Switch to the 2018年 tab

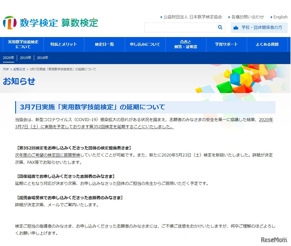[43, 58]
